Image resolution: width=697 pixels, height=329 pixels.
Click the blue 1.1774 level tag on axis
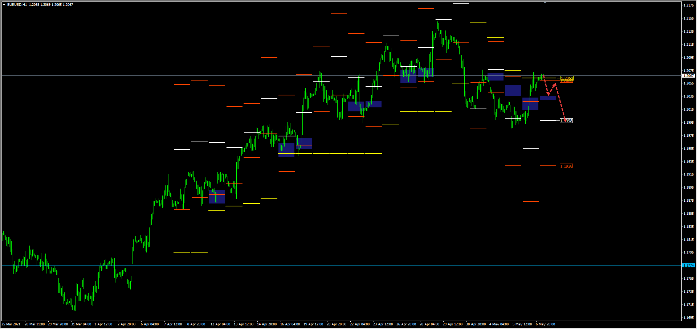[x=688, y=266]
